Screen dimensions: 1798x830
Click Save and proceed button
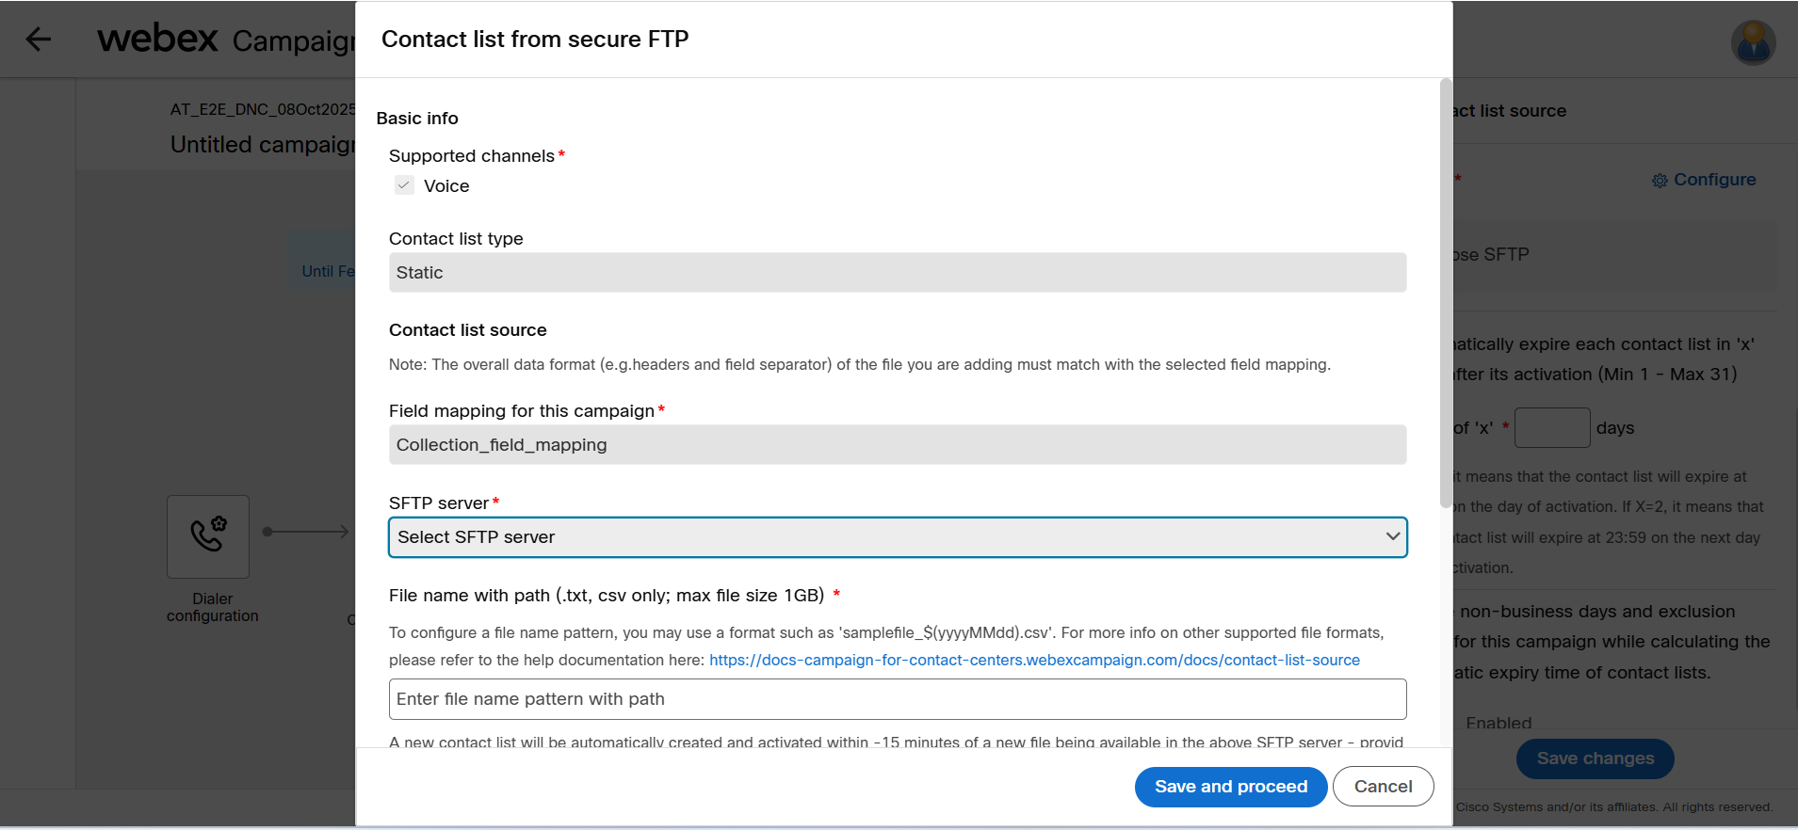click(x=1230, y=787)
